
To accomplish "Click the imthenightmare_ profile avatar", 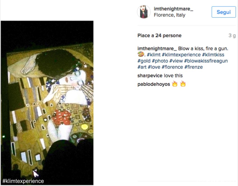I will (144, 12).
